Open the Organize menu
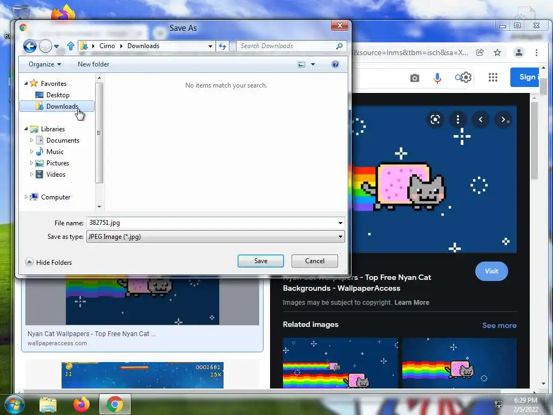Viewport: 553px width, 415px height. pyautogui.click(x=45, y=64)
